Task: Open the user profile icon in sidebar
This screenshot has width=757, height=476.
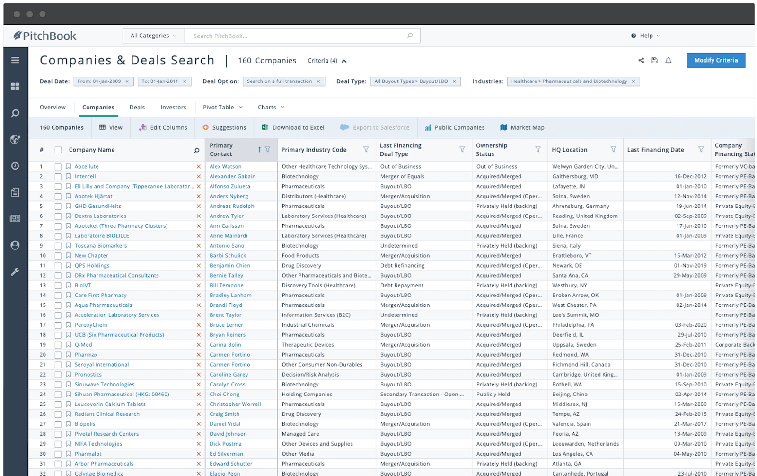Action: [15, 245]
